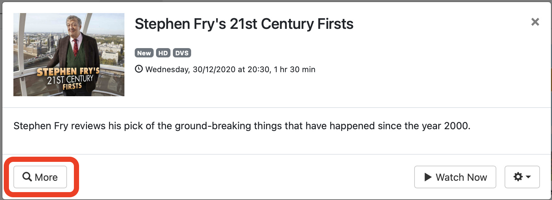
Task: Click the programme description text
Action: [x=242, y=126]
